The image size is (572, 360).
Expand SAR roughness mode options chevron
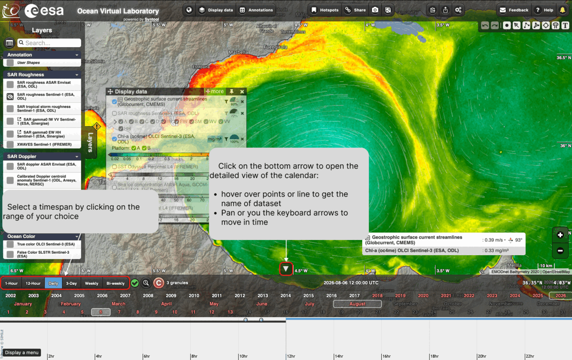[x=114, y=122]
